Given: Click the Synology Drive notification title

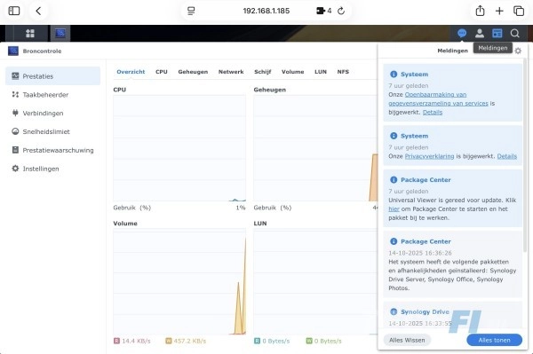Looking at the screenshot, I should (x=425, y=311).
